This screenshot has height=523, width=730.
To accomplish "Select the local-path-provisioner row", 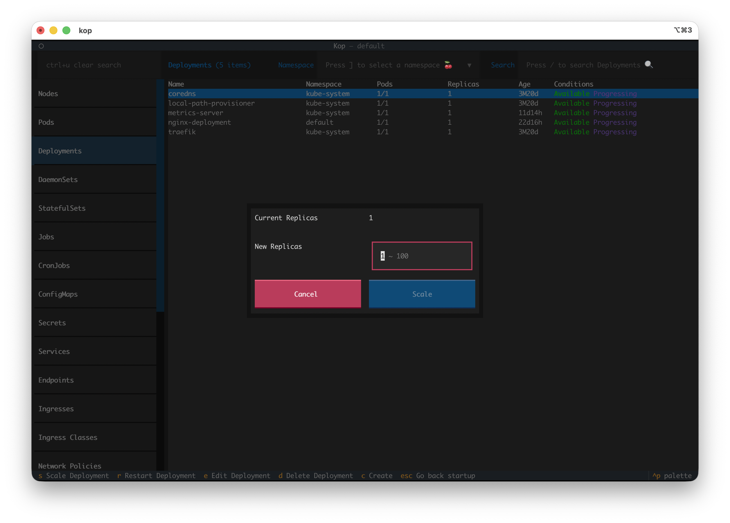I will point(433,103).
